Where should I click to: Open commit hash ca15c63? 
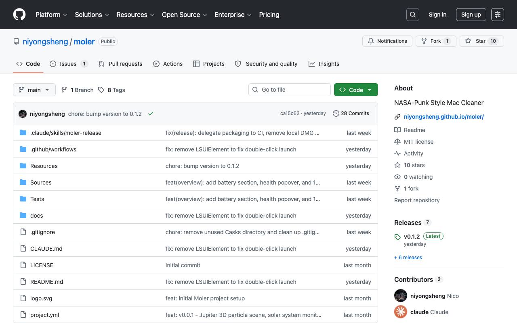[290, 113]
